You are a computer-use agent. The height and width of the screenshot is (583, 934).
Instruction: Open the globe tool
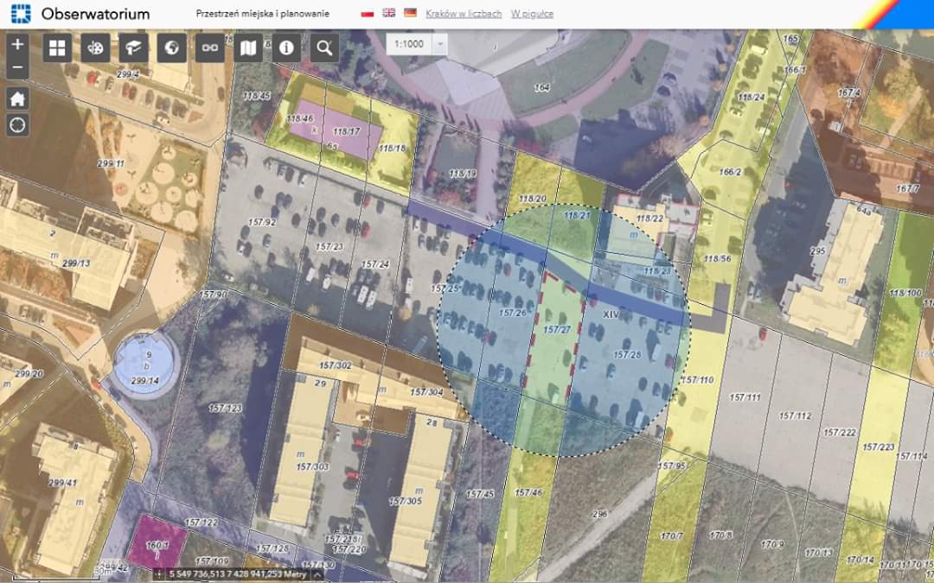point(171,48)
